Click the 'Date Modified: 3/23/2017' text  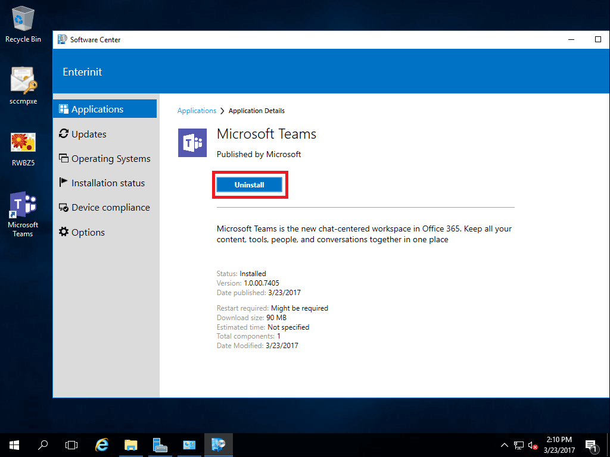[x=257, y=346]
